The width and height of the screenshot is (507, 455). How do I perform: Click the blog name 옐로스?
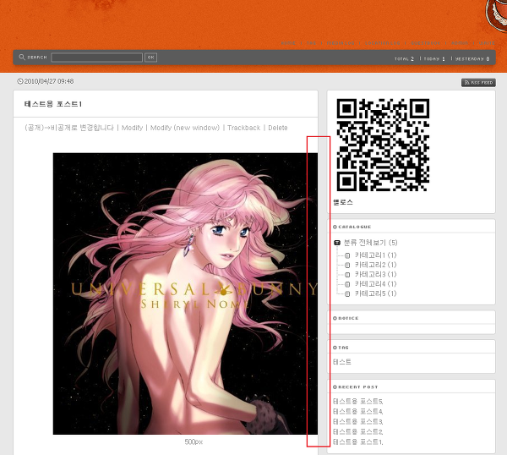pos(343,203)
